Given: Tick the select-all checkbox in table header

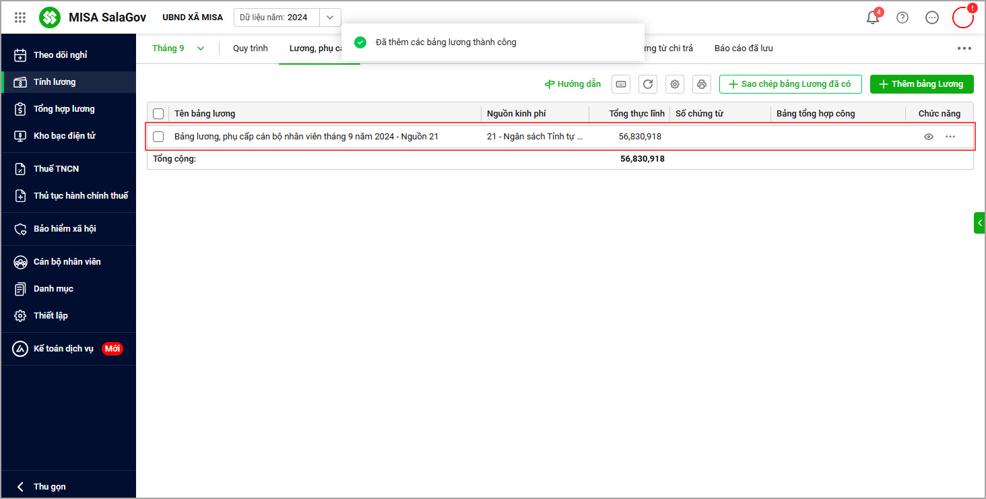Looking at the screenshot, I should [x=158, y=114].
